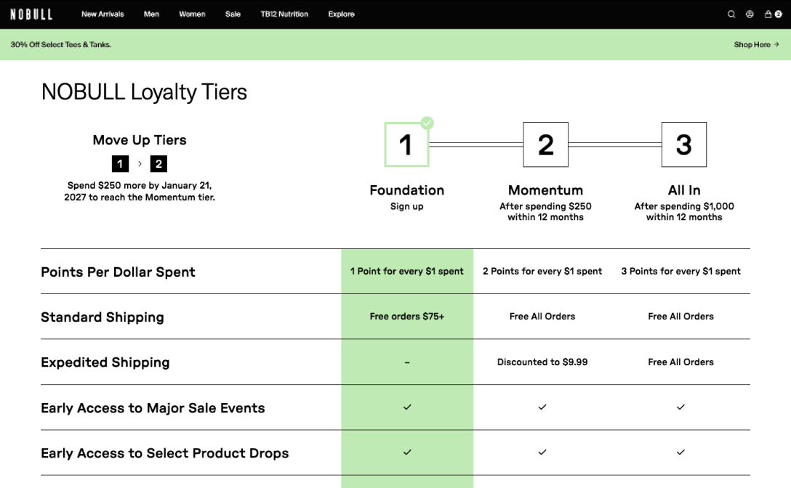Click Foundation checkmark for Early Access Major Sale Events

pyautogui.click(x=407, y=407)
